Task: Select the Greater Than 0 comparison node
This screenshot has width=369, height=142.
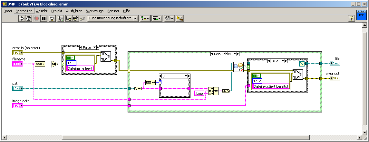Action: pos(55,64)
